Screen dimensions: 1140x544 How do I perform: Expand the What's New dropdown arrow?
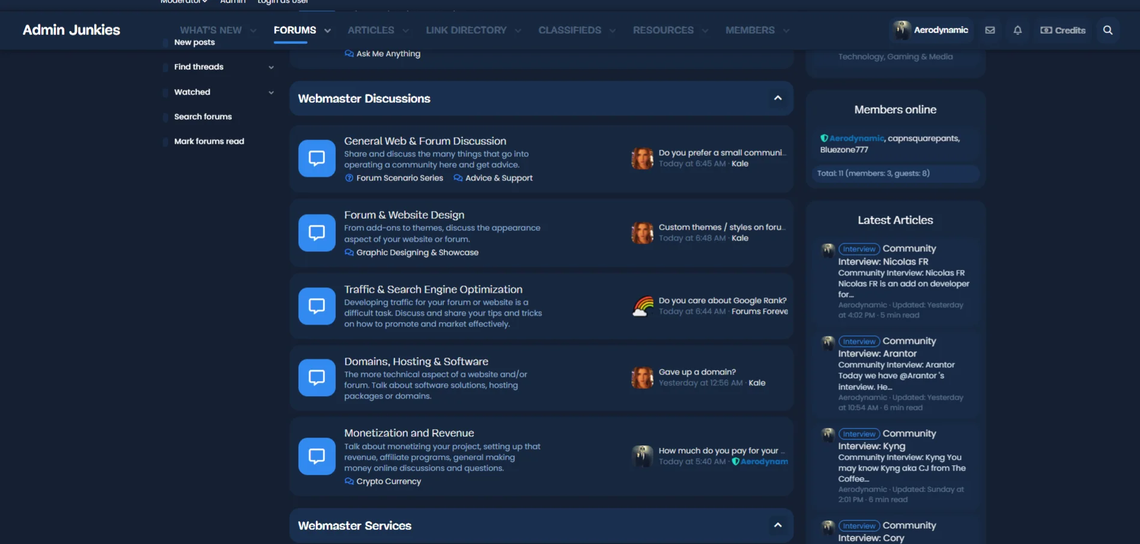coord(253,31)
